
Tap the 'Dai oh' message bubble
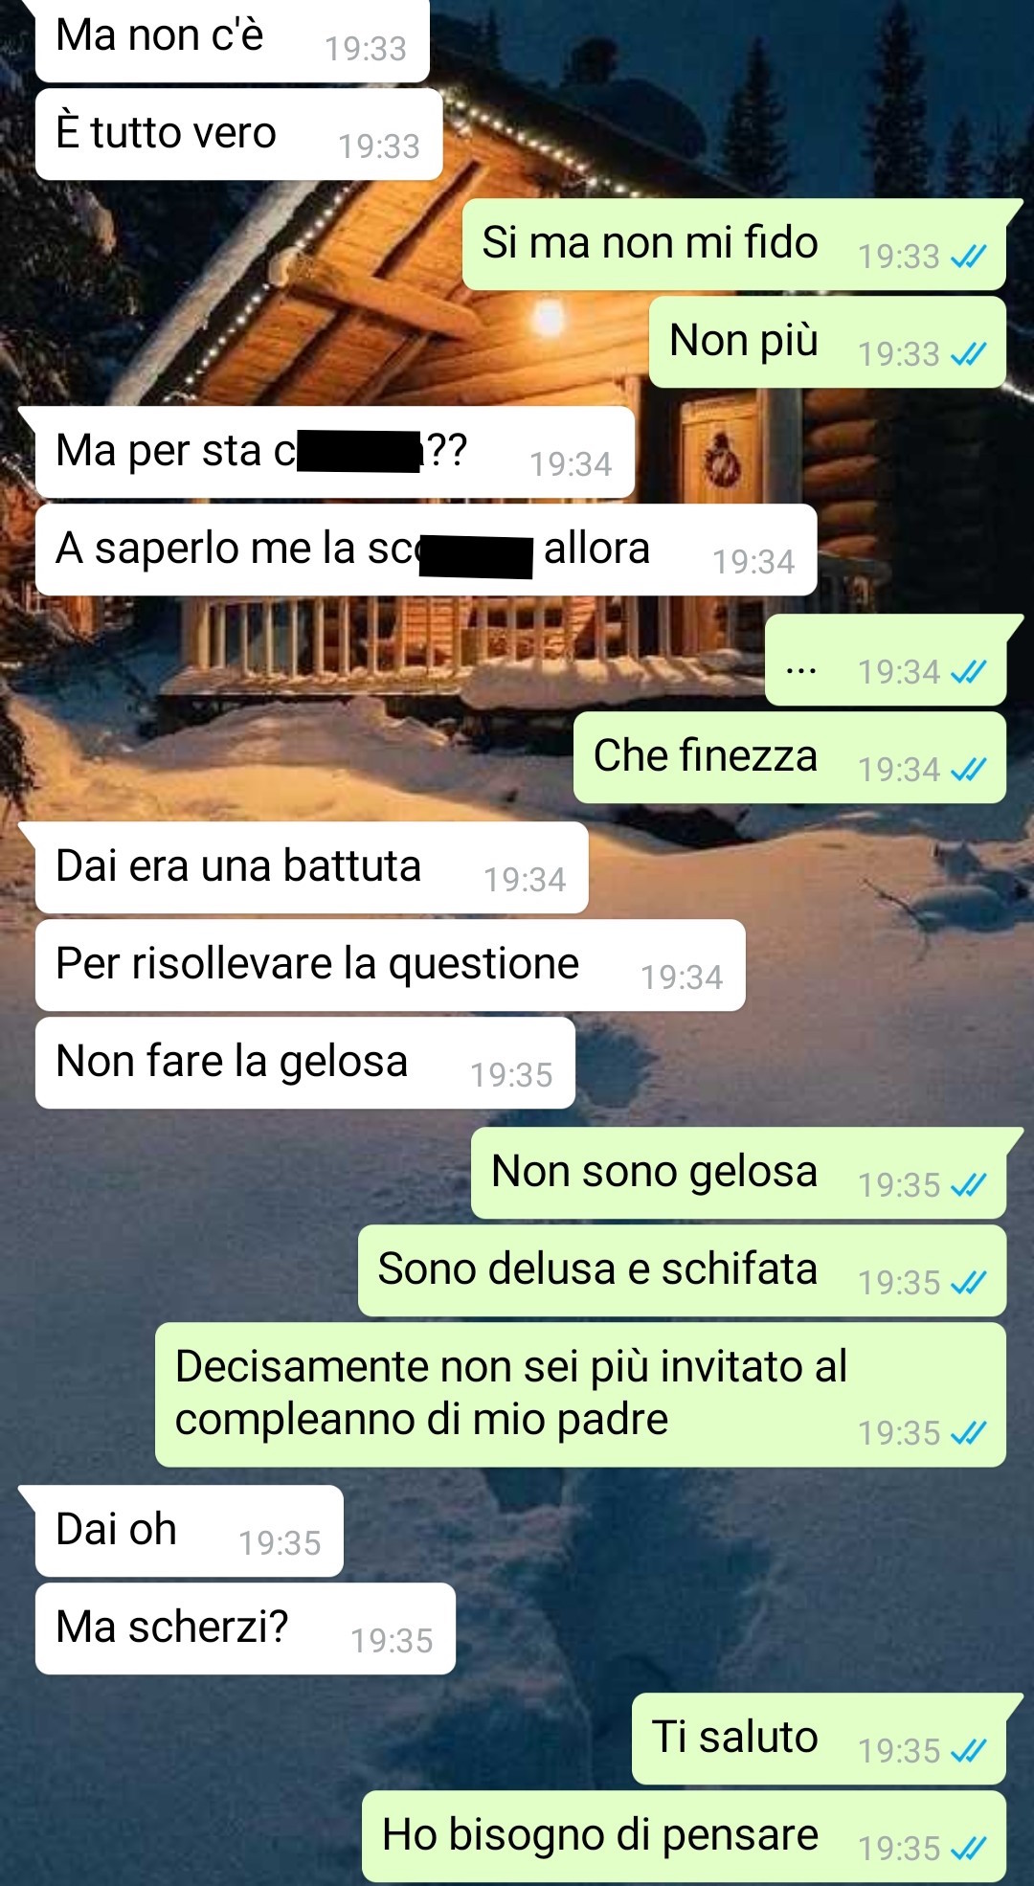click(189, 1531)
